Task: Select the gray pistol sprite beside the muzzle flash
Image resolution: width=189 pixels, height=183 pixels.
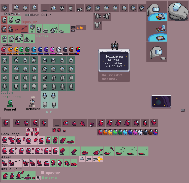Action: click(x=73, y=27)
